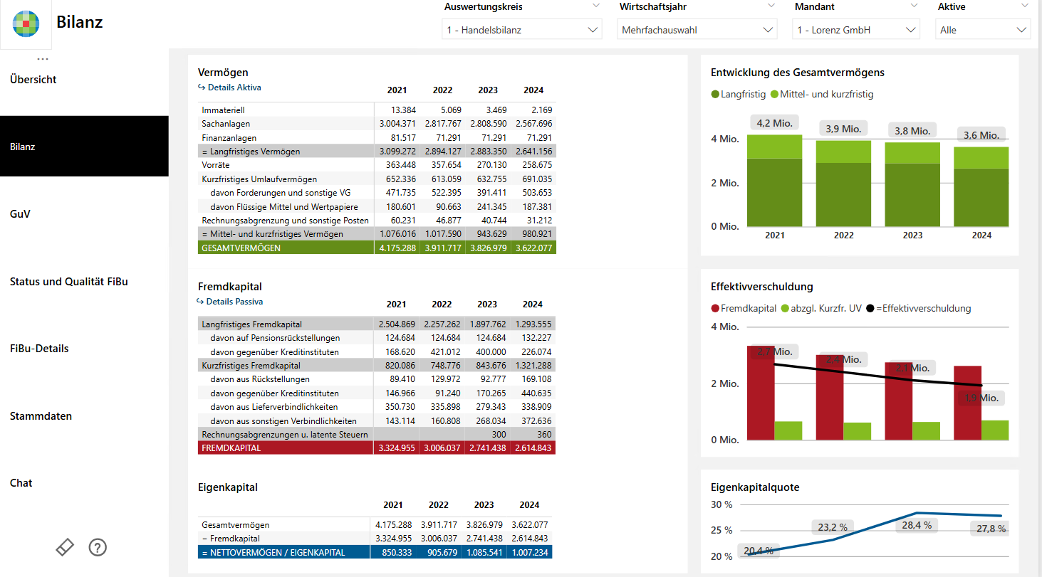The width and height of the screenshot is (1042, 577).
Task: Select '= NETTOVERMÖGEN / EIGENKAPITAL' row label
Action: (273, 553)
